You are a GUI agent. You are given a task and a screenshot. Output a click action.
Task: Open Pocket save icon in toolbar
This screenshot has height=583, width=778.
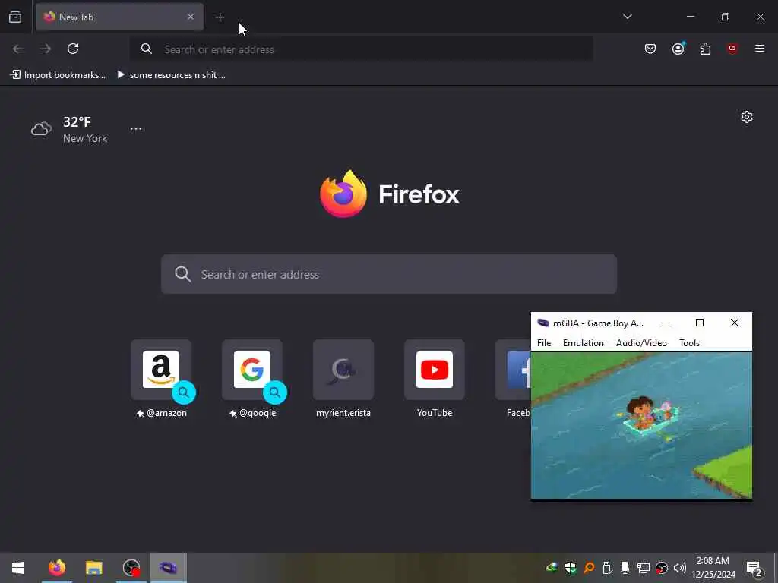pos(650,49)
